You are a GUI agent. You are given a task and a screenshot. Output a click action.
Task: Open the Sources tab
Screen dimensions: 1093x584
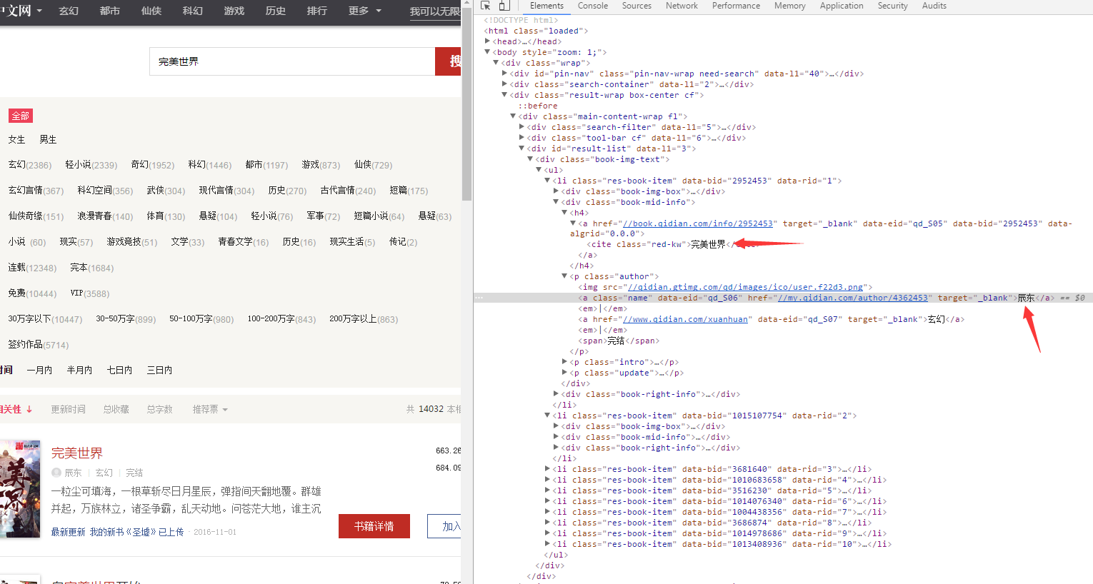637,6
